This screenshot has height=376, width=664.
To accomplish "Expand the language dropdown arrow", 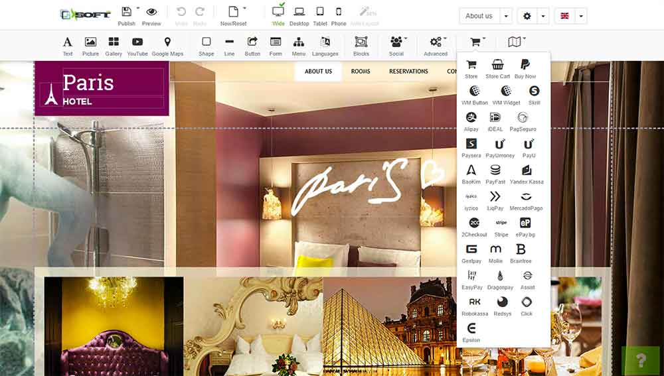I will (581, 16).
